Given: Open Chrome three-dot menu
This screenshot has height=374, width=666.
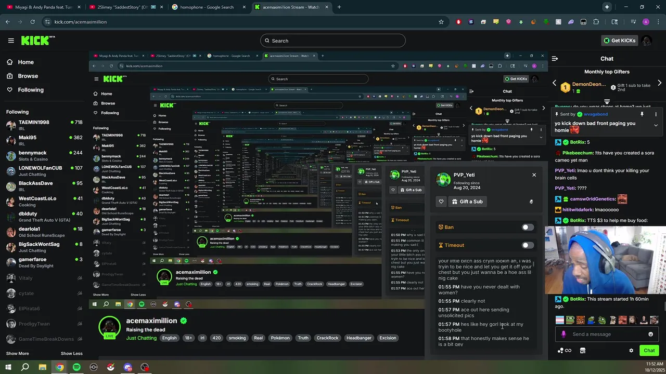Looking at the screenshot, I should click(x=658, y=22).
